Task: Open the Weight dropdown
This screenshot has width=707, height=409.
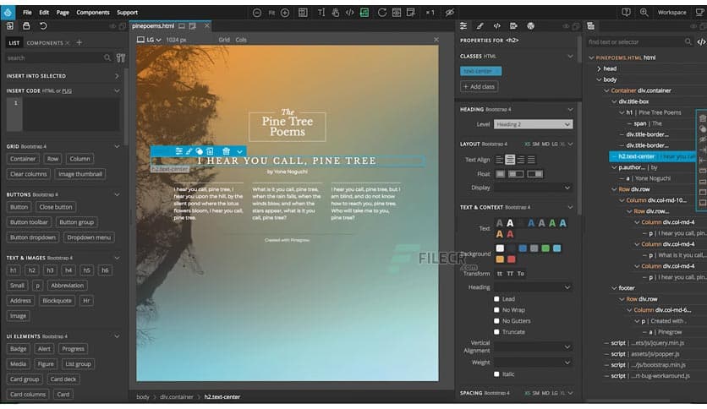Action: pos(533,363)
